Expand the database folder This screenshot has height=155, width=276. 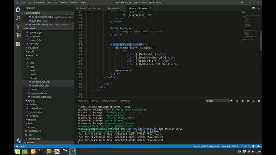[33, 48]
